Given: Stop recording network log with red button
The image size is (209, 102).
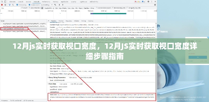Looking at the screenshot, I should (2, 5).
